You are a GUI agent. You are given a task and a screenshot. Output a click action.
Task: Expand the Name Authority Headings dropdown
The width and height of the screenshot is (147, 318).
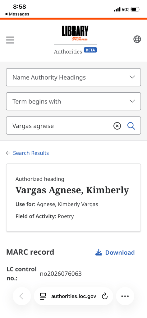coord(73,77)
